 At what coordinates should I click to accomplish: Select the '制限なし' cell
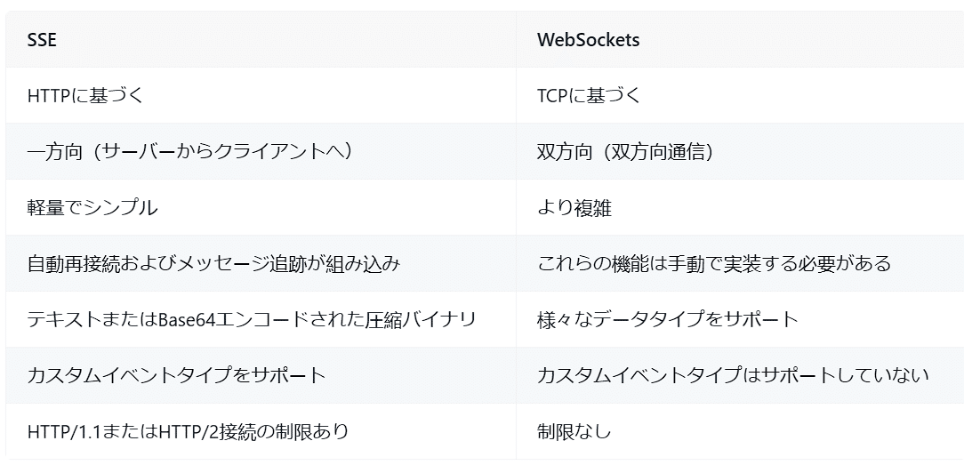coord(740,431)
